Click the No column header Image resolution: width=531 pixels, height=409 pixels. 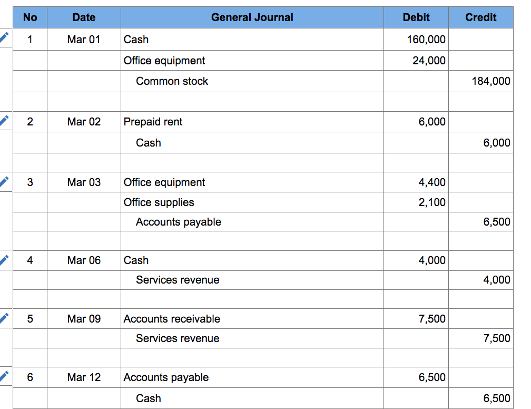point(30,17)
